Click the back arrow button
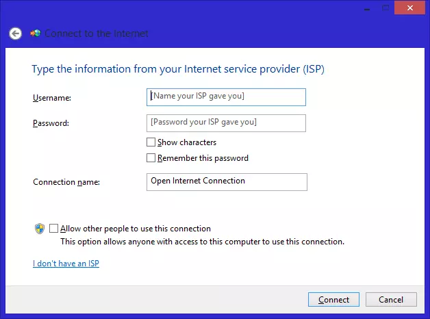This screenshot has height=319, width=430. pos(15,34)
